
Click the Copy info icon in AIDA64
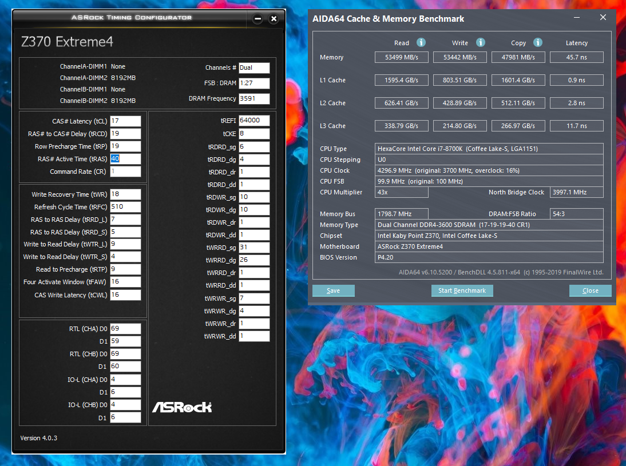click(x=538, y=42)
